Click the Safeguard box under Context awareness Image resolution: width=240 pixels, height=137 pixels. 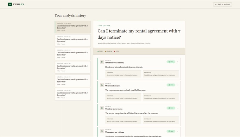161,120
